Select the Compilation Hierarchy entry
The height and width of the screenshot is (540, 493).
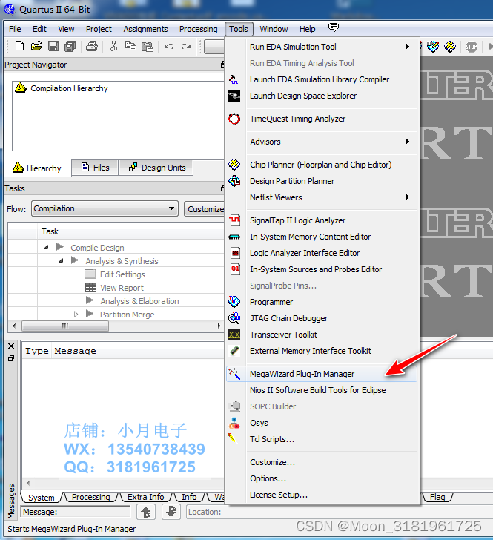[x=69, y=88]
